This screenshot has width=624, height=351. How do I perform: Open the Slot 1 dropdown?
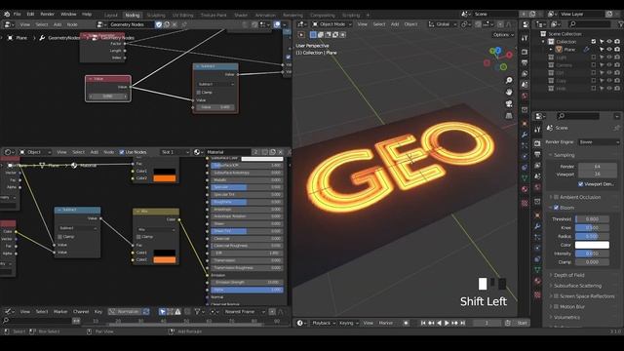click(x=175, y=152)
